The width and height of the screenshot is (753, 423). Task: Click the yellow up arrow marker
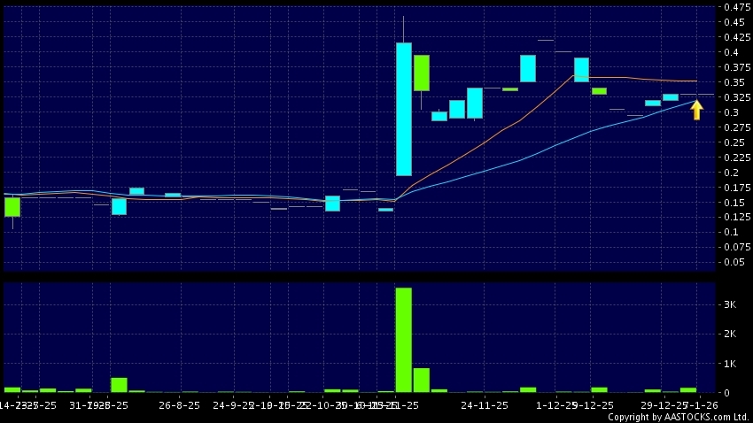pos(697,110)
